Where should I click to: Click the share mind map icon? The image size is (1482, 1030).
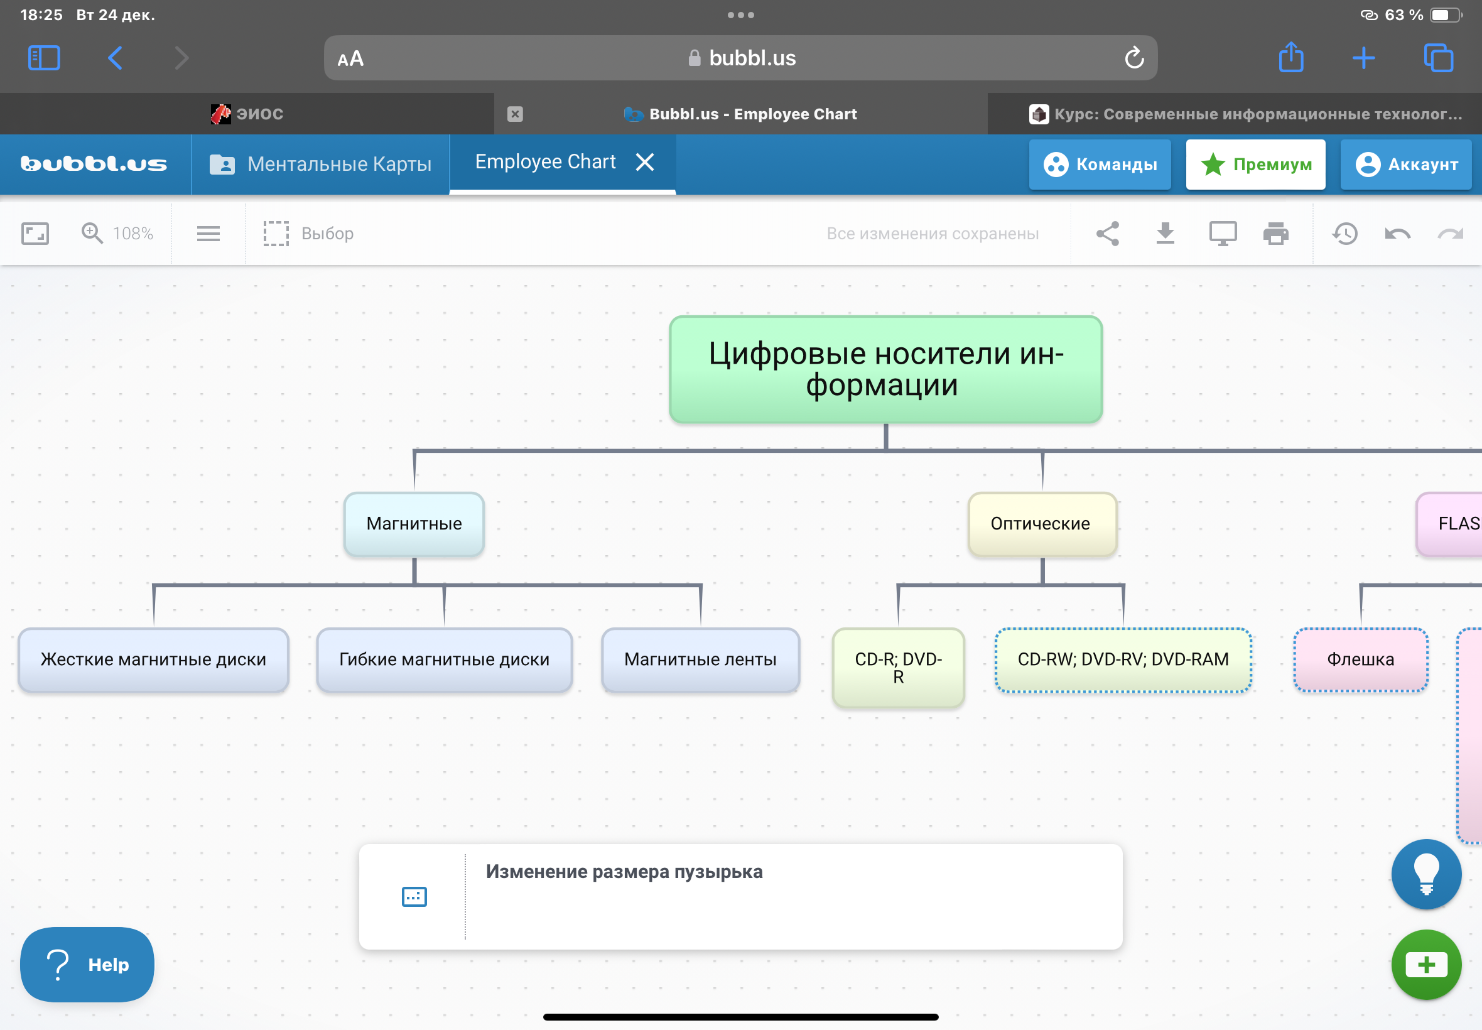(1107, 234)
